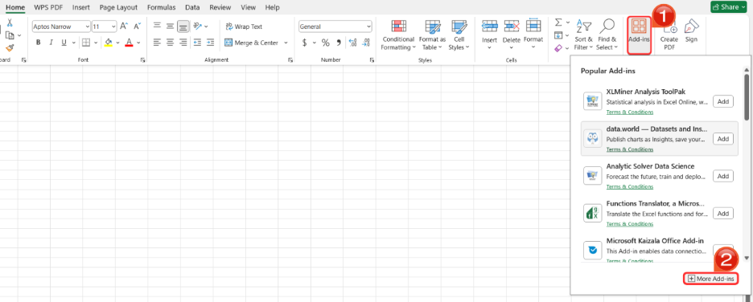Open Format as Table gallery
Image resolution: width=753 pixels, height=302 pixels.
click(x=432, y=35)
